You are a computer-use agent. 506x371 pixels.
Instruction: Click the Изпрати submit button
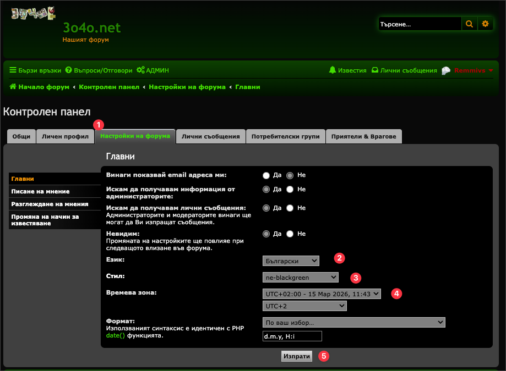[297, 356]
